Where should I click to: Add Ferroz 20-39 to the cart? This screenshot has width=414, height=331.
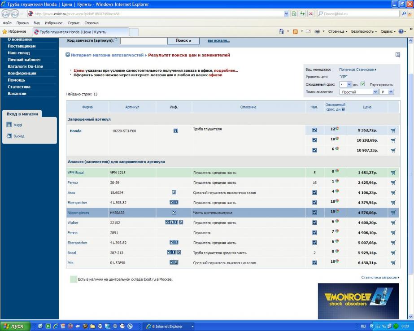[x=393, y=183]
